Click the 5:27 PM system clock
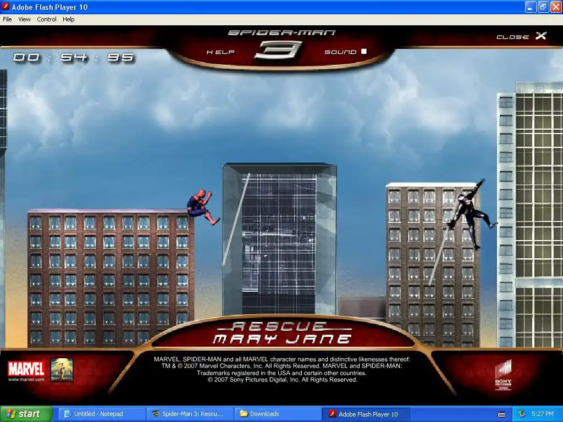This screenshot has width=563, height=422. [x=543, y=414]
